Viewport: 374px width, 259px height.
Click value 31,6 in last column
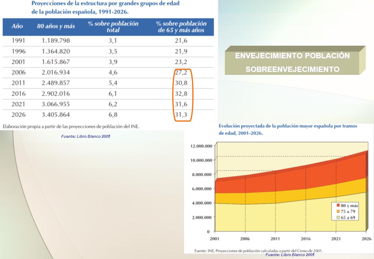pos(181,104)
